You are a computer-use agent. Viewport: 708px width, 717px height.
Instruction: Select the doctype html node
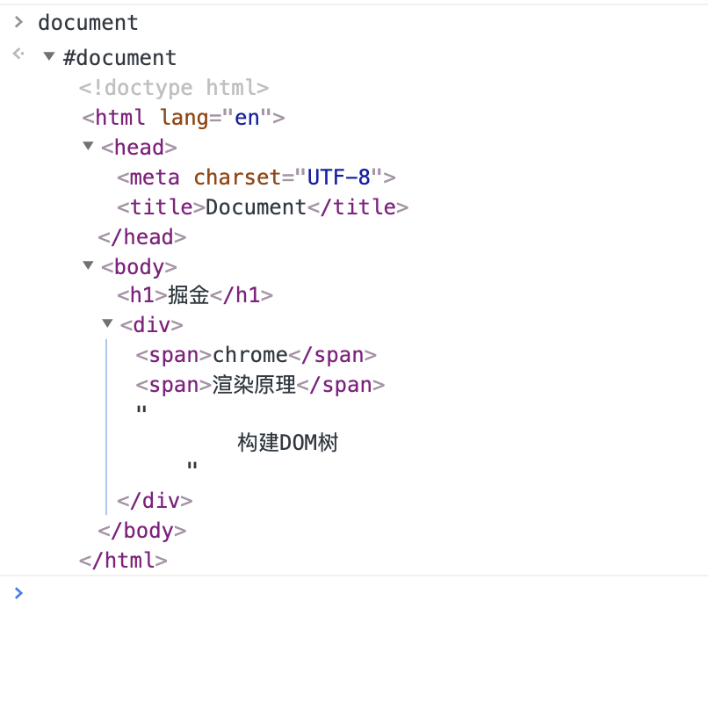(174, 87)
